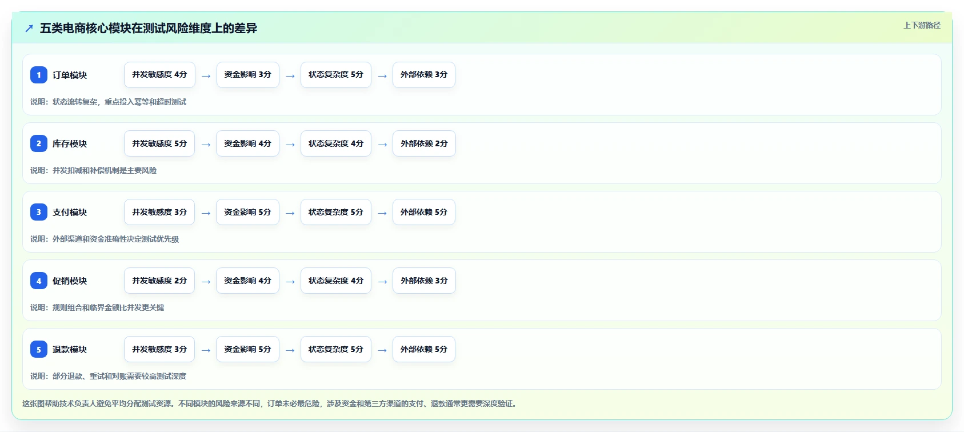Click 并发敏感度 4分 chip in 订单模块
Viewport: 964px width, 432px height.
click(x=159, y=75)
